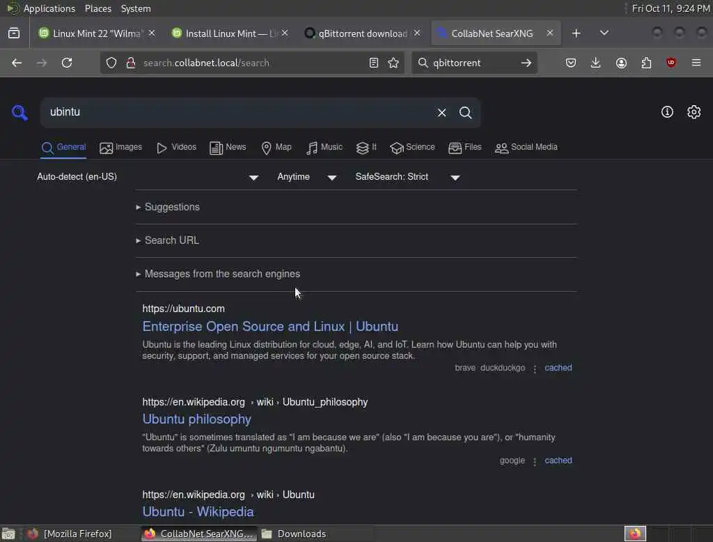
Task: Open the engines menu dots beside google
Action: 535,461
